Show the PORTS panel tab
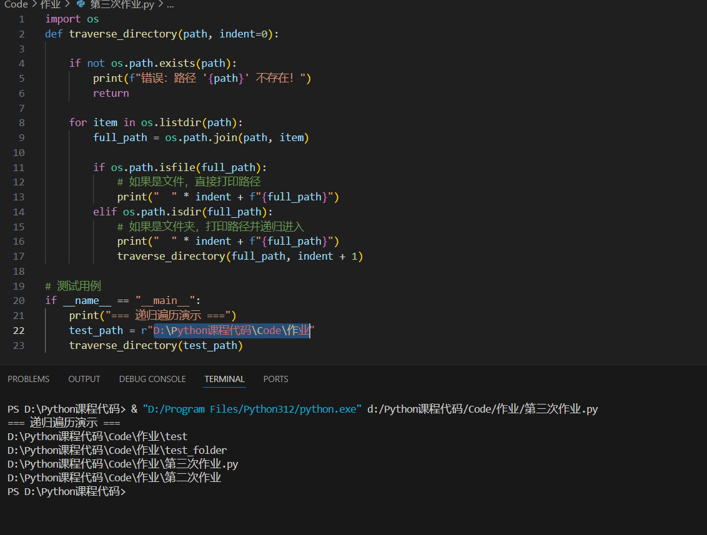Screen dimensions: 707x535 click(x=275, y=379)
